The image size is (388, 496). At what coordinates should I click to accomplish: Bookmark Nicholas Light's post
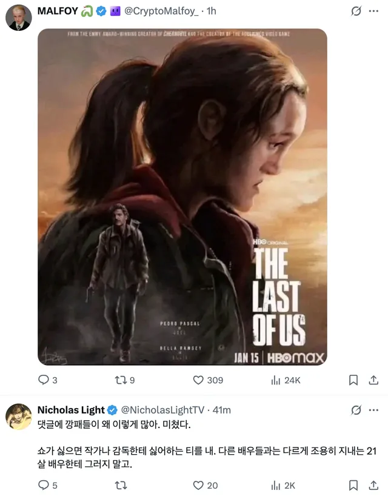(353, 485)
